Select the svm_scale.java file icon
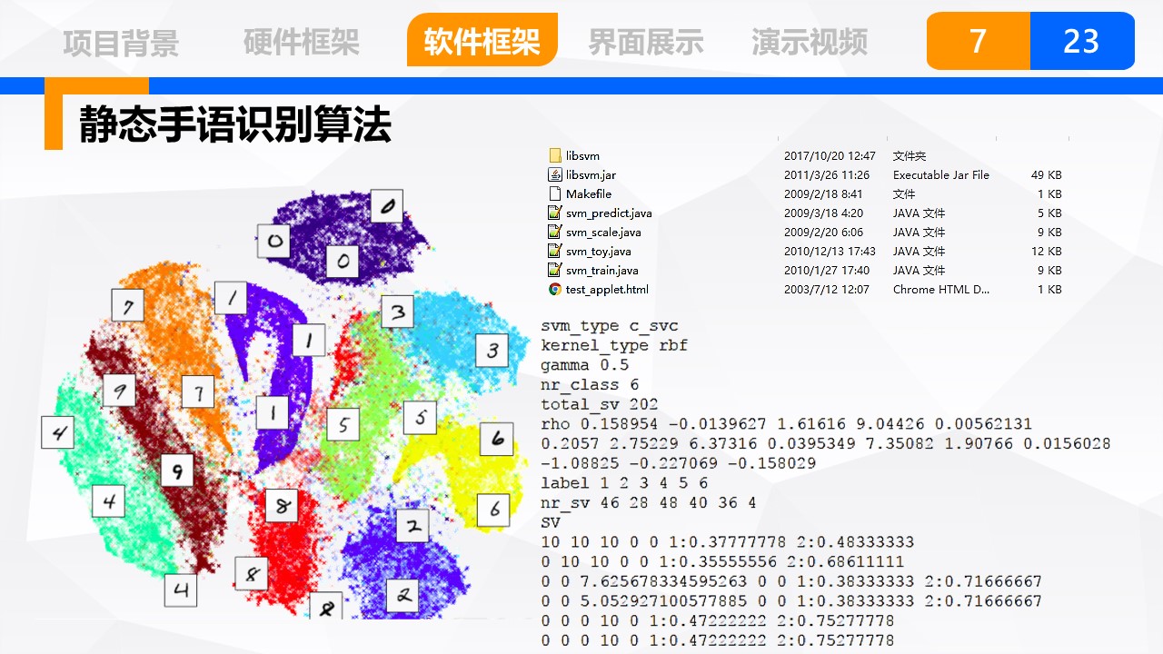 [x=555, y=233]
